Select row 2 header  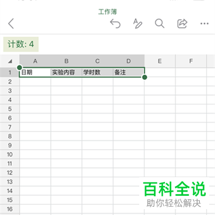(10, 82)
